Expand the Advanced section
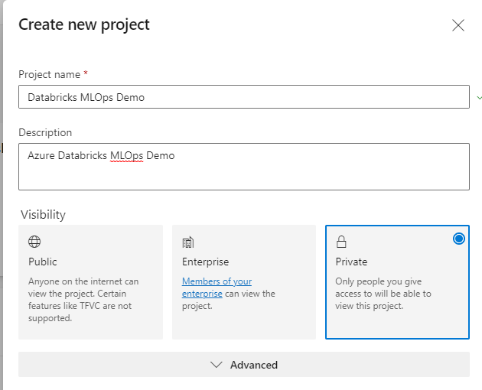The width and height of the screenshot is (482, 390). tap(244, 365)
